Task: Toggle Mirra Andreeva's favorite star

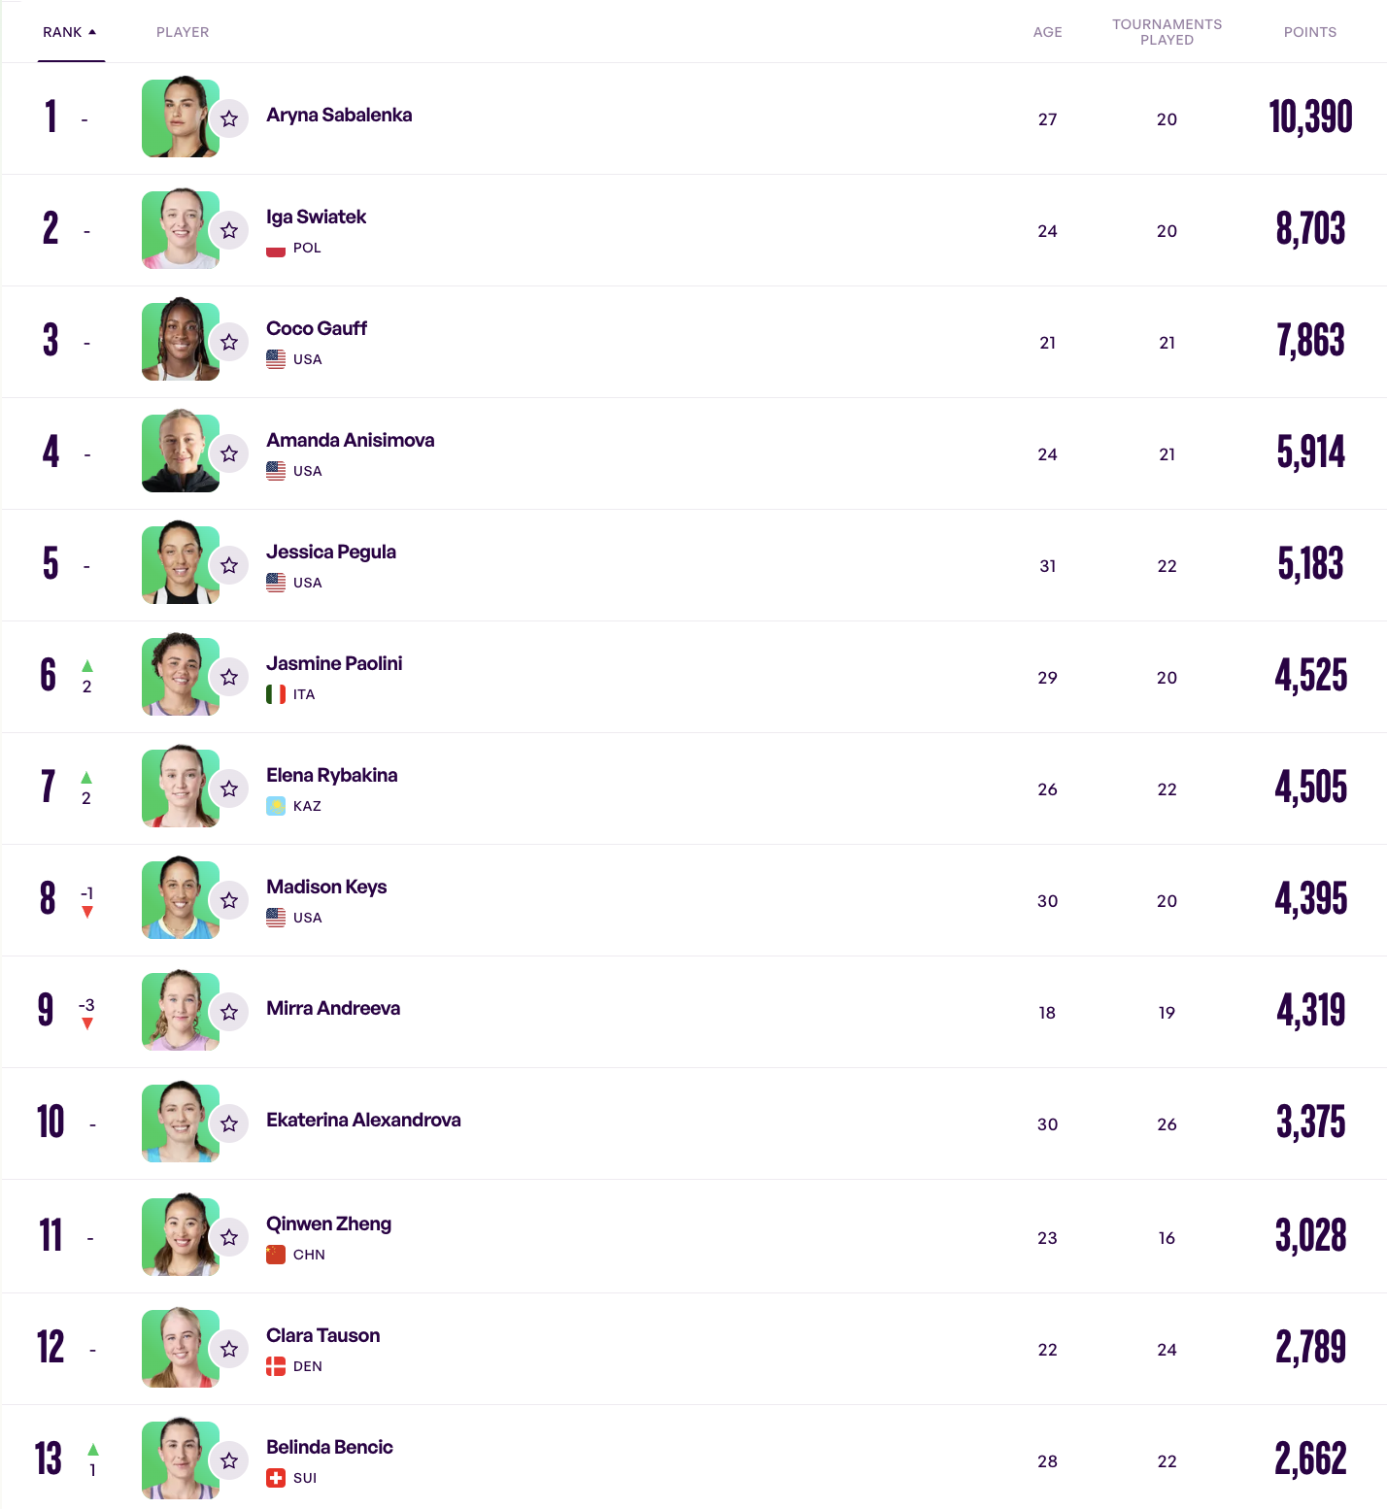Action: pos(229,1013)
